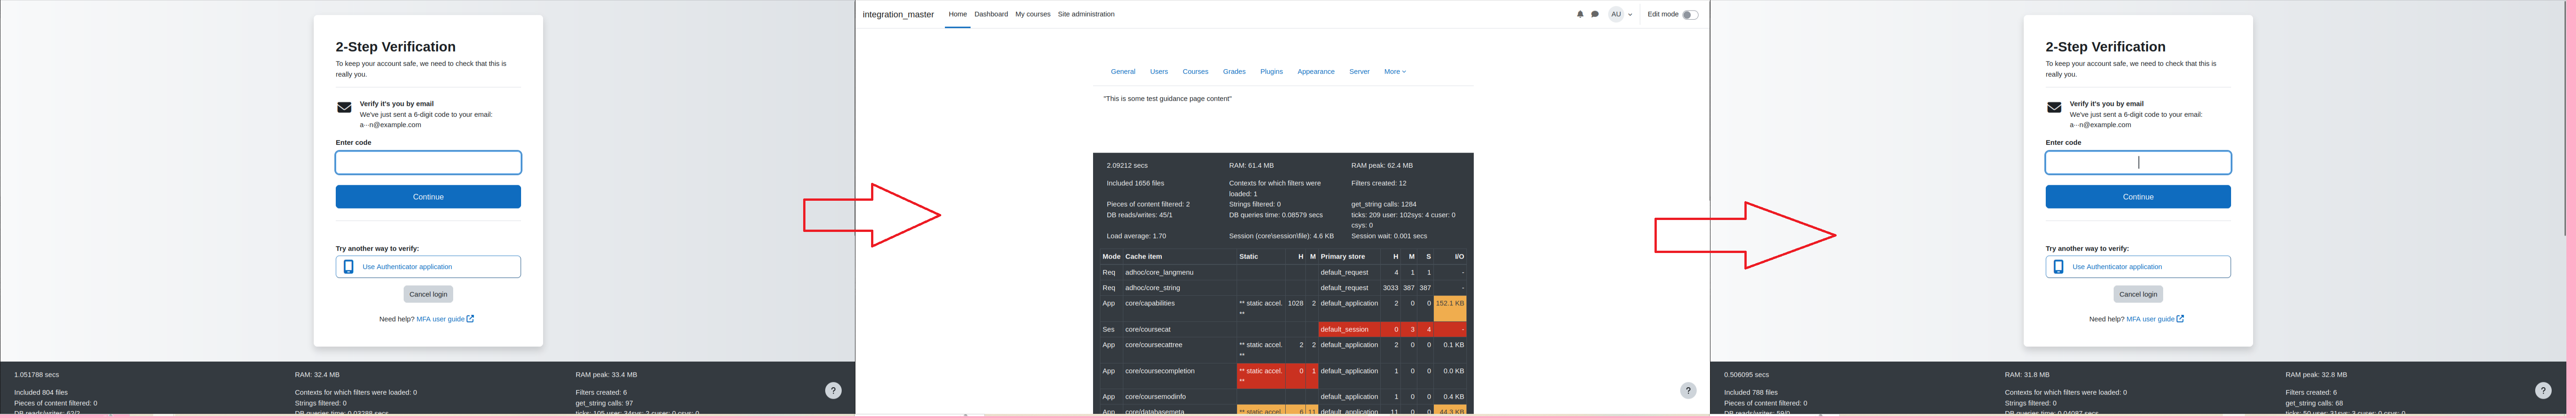Expand the More tab dropdown
This screenshot has width=2576, height=418.
tap(1395, 72)
